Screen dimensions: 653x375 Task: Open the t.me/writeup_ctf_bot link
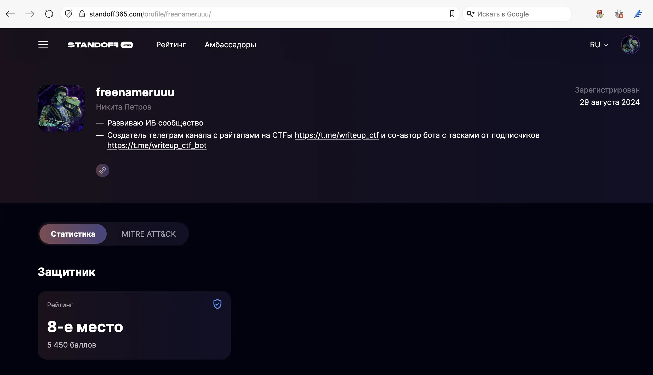157,145
